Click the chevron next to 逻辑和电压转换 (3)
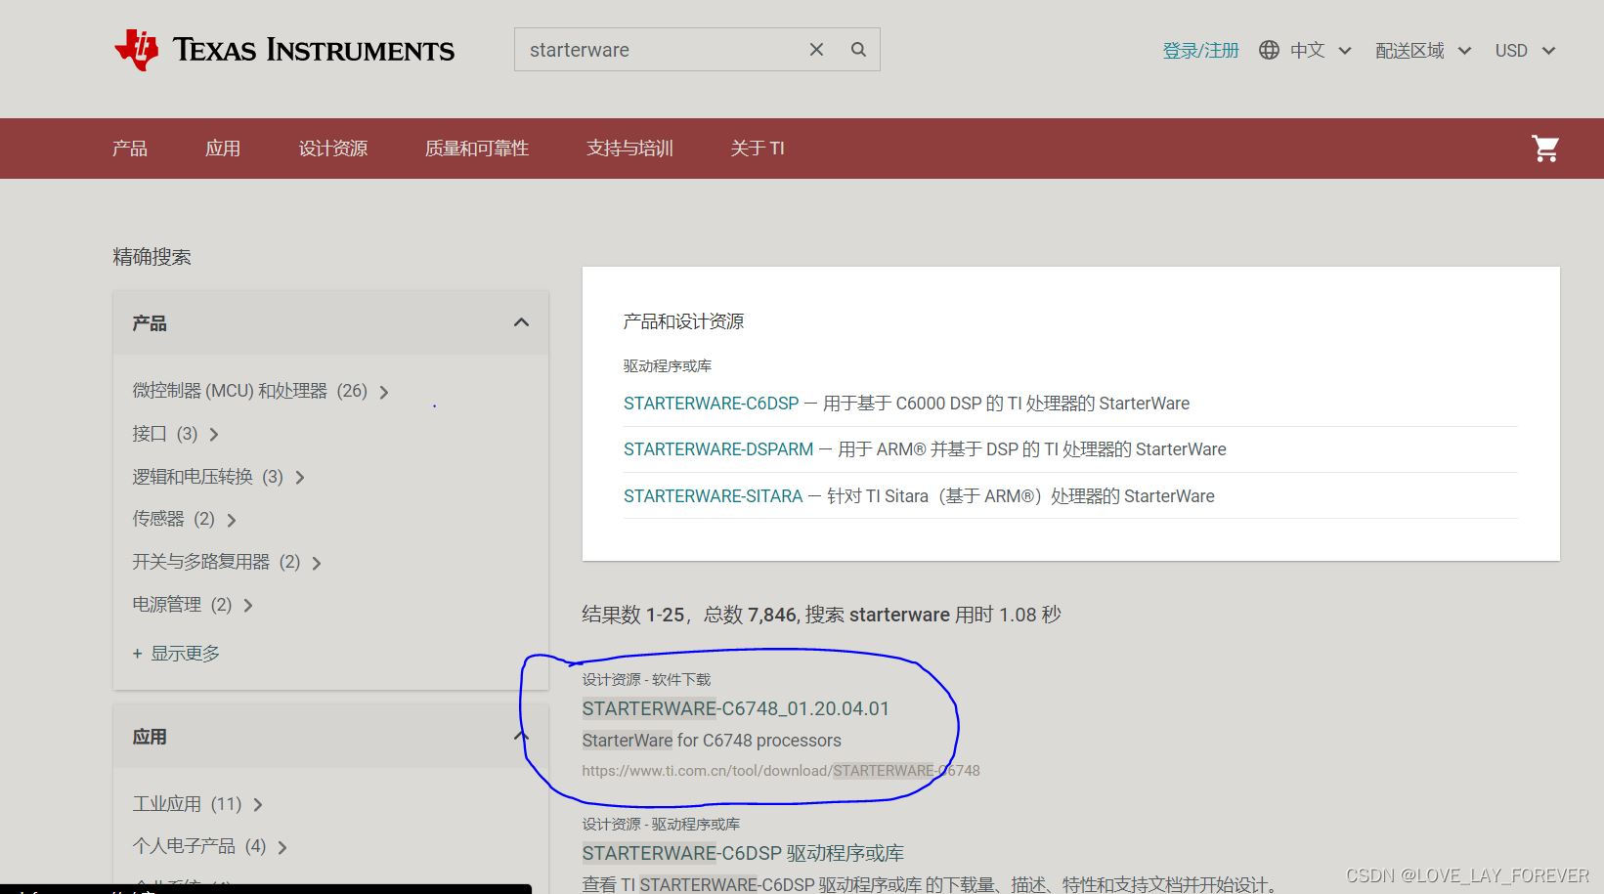The width and height of the screenshot is (1604, 894). (x=300, y=478)
